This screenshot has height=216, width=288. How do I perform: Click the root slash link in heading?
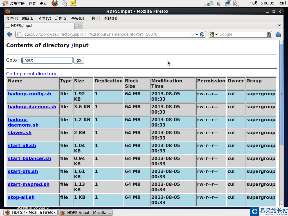pos(72,45)
